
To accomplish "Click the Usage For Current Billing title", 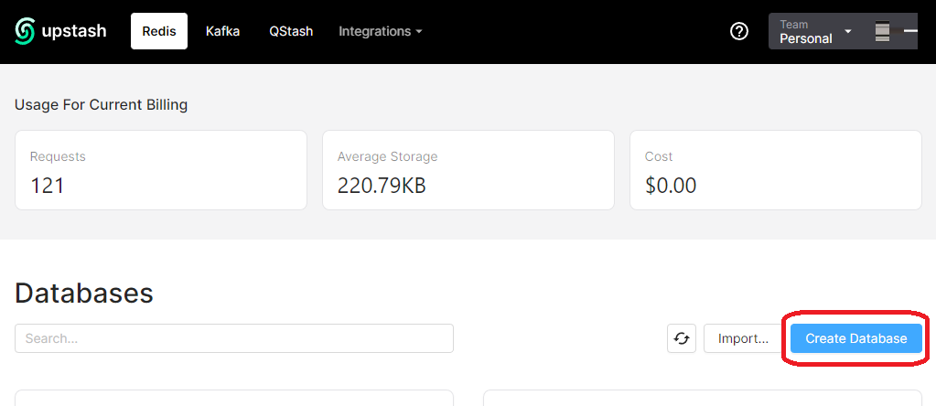I will click(x=101, y=104).
